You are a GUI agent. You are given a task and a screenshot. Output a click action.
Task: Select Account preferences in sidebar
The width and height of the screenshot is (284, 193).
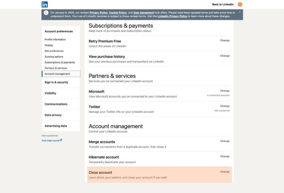click(x=59, y=31)
